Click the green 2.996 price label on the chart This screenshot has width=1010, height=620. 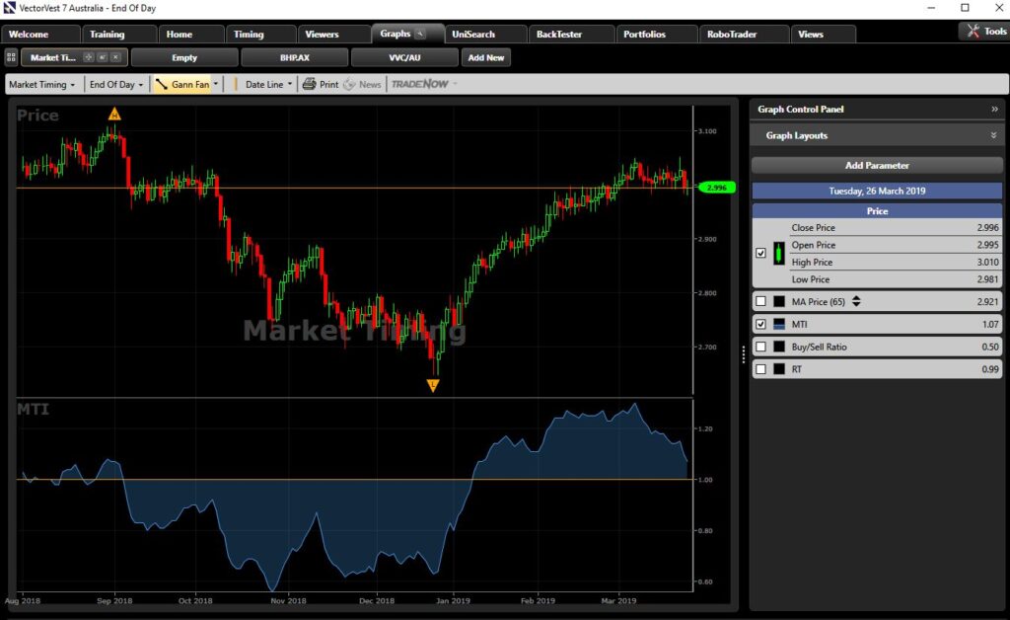pos(716,187)
